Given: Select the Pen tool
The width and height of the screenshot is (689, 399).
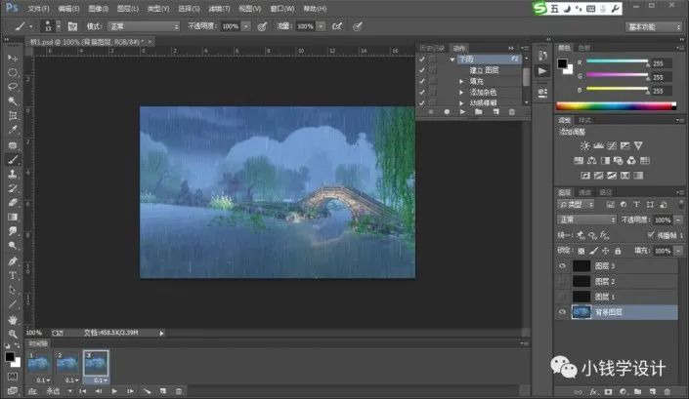Looking at the screenshot, I should pos(13,261).
